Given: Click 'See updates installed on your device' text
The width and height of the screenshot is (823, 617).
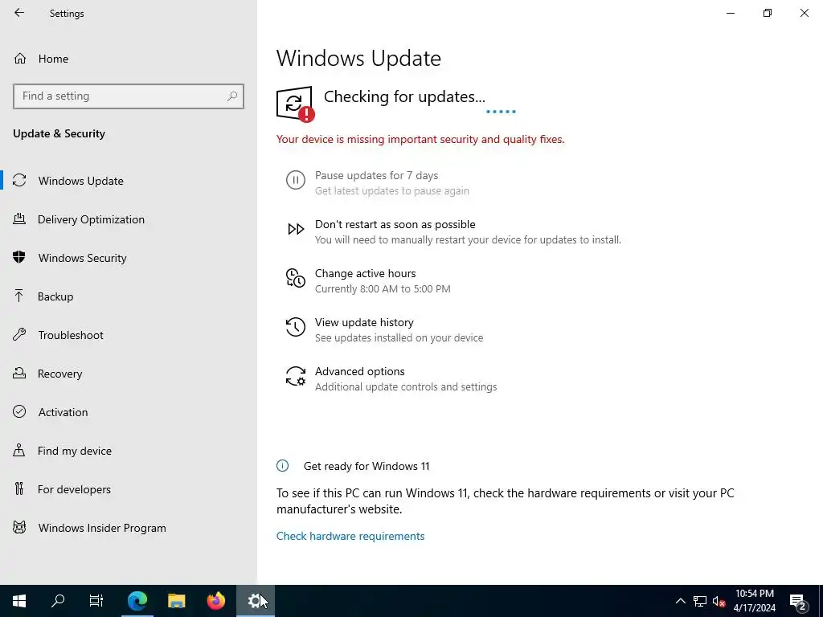Looking at the screenshot, I should [399, 338].
